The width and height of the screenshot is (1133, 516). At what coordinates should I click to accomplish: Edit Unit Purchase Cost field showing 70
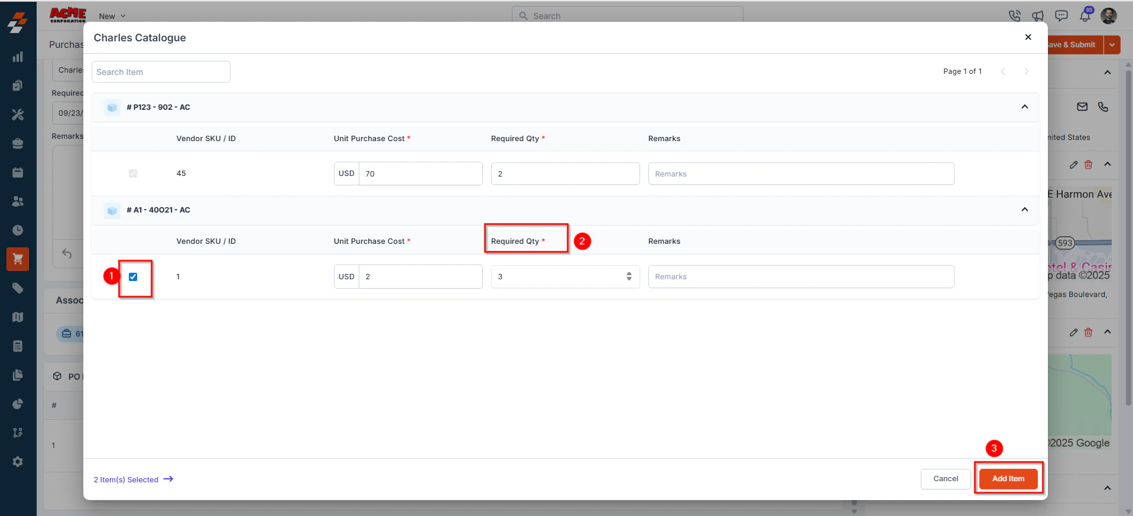coord(421,174)
